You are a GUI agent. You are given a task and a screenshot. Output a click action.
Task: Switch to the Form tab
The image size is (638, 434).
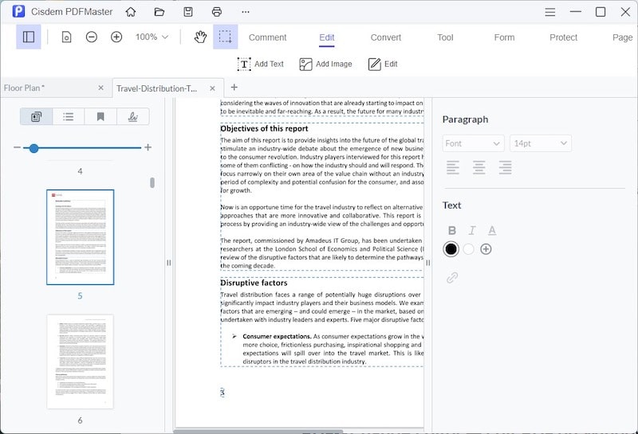coord(504,37)
